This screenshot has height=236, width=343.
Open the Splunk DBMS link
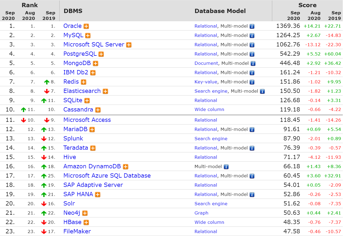tap(73, 138)
